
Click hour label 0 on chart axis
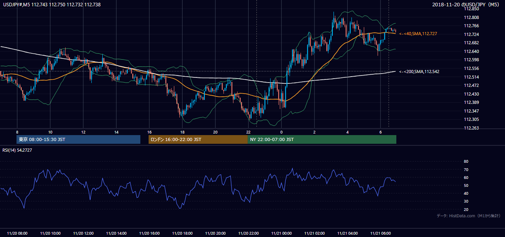pos(281,132)
